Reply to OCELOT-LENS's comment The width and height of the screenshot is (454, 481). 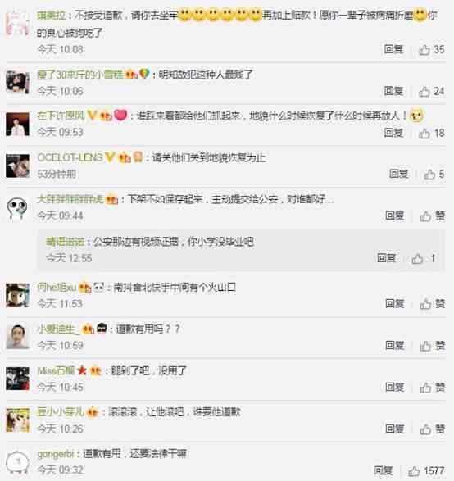[399, 174]
